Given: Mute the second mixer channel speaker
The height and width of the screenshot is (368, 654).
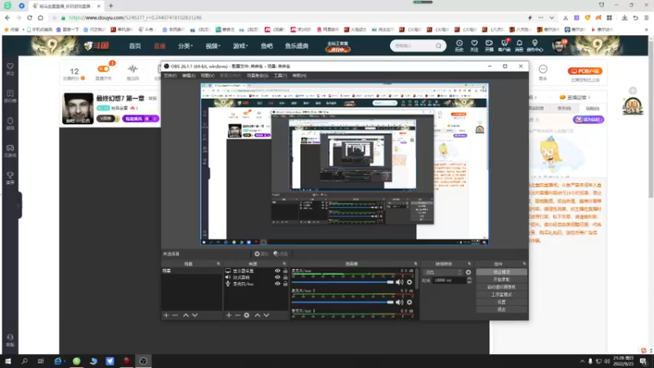Looking at the screenshot, I should click(x=400, y=302).
